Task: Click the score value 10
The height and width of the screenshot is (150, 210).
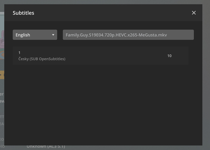Action: coord(169,56)
